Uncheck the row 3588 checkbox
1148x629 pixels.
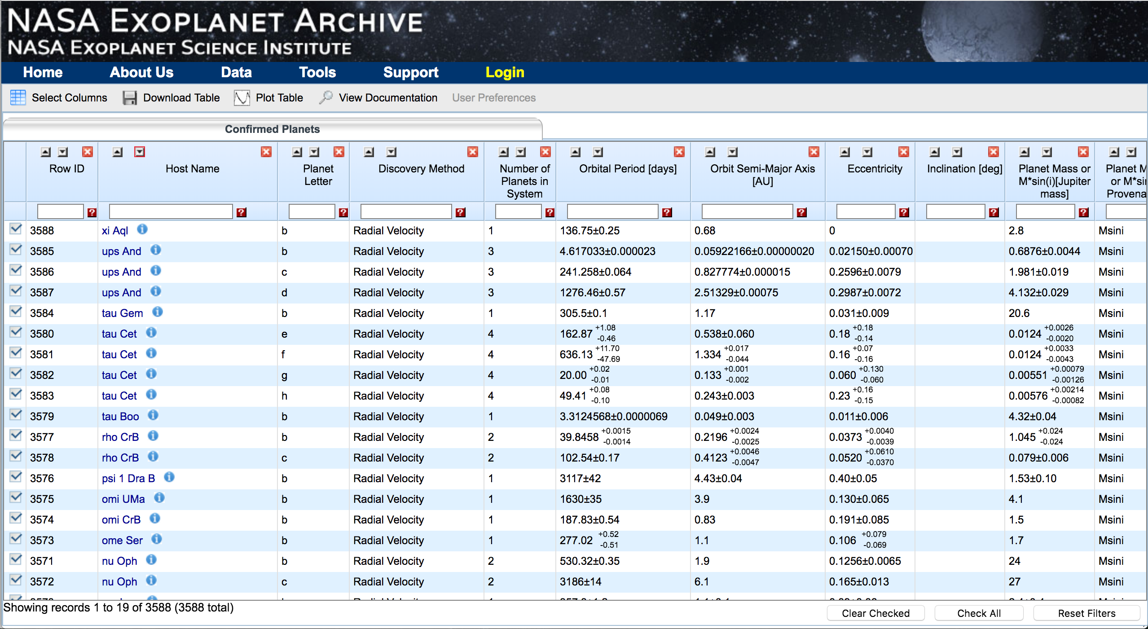16,229
